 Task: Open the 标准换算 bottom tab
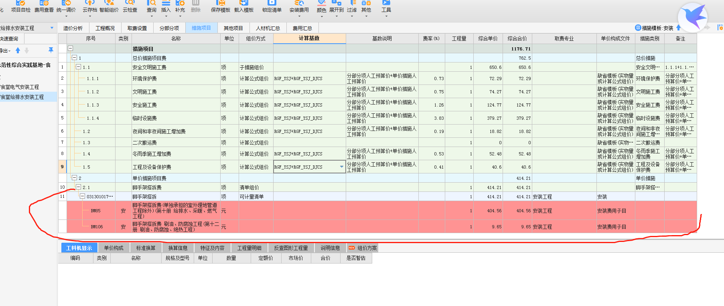146,248
